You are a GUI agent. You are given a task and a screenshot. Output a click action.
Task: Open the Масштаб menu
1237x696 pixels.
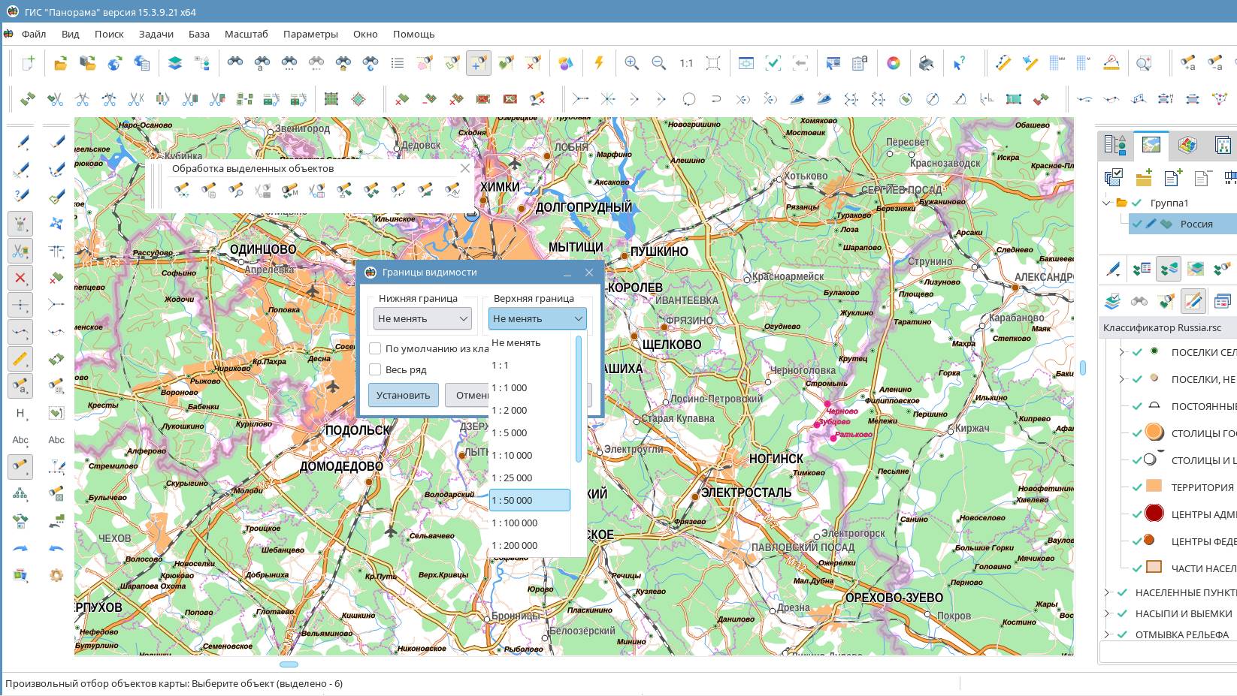246,34
